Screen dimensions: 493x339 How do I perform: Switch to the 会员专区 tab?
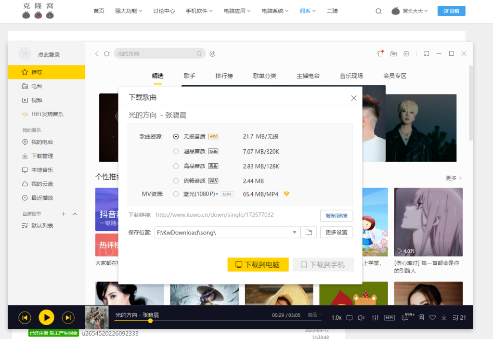click(395, 76)
